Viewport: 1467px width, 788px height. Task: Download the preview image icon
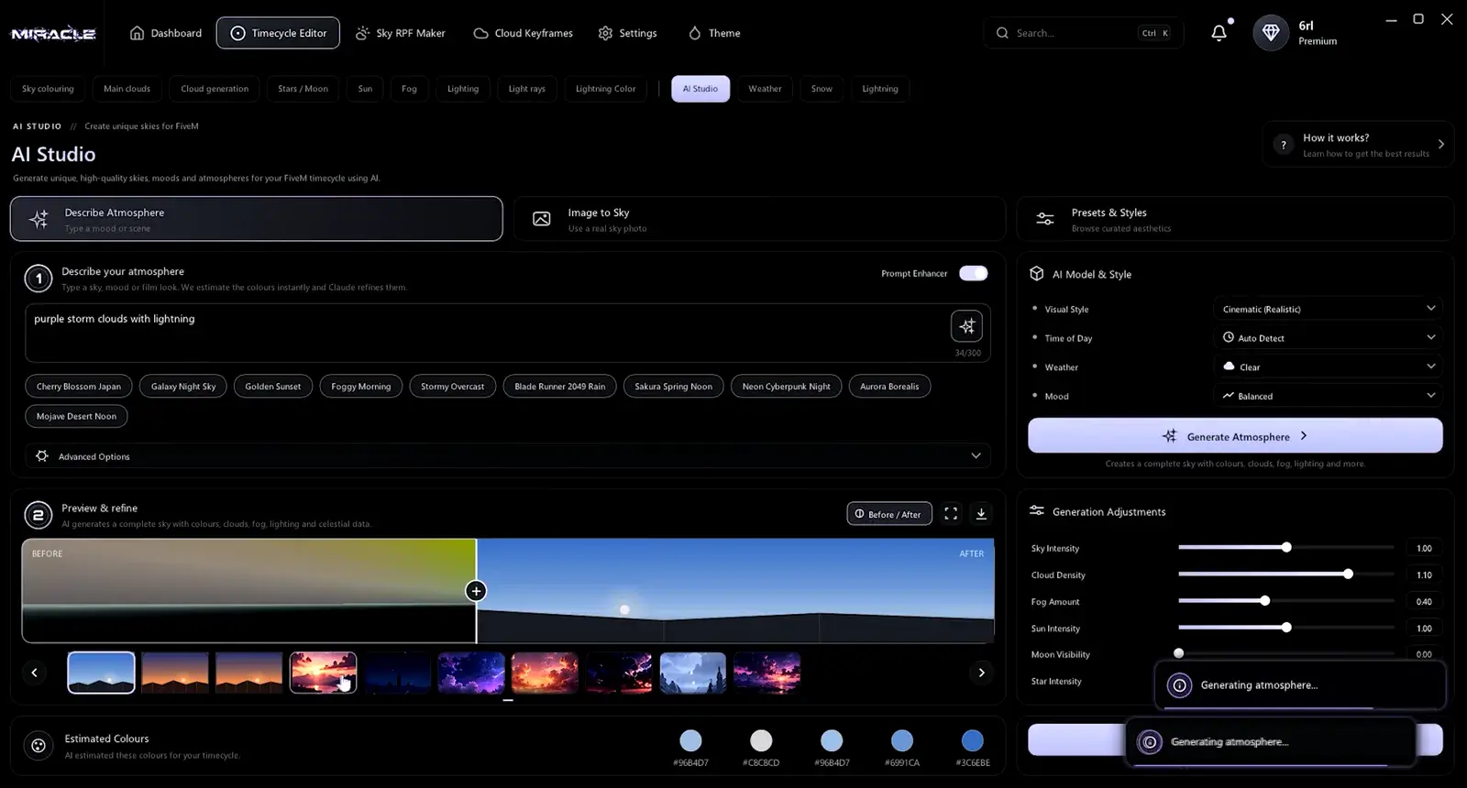click(x=981, y=514)
